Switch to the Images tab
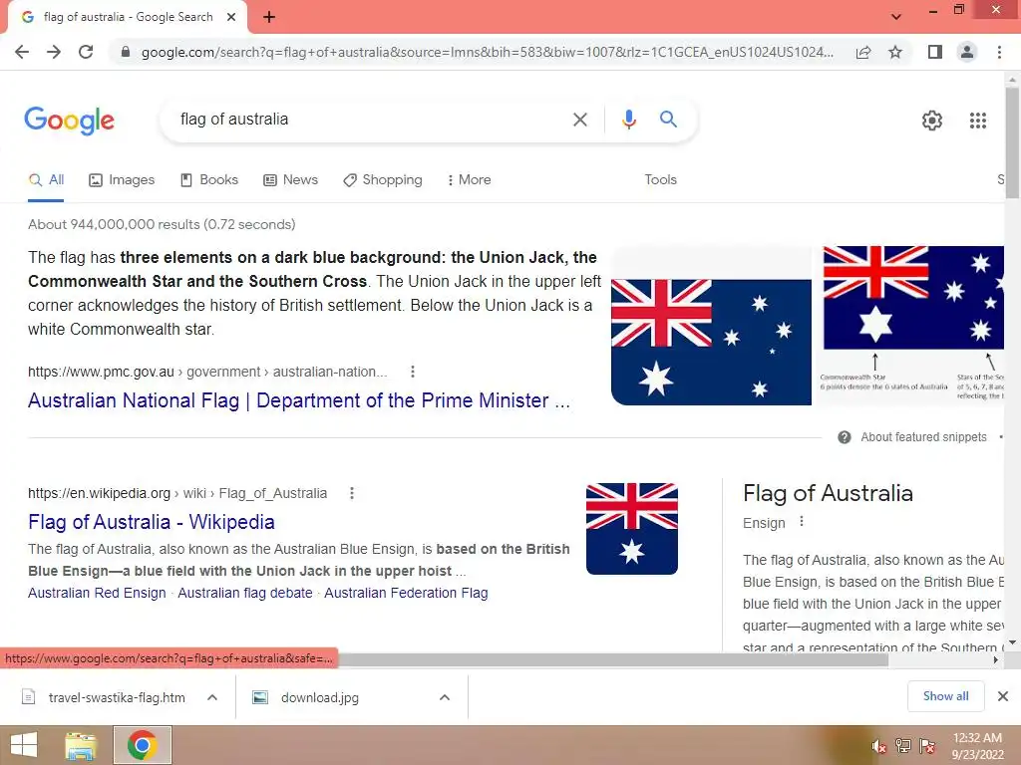Image resolution: width=1021 pixels, height=765 pixels. (122, 180)
